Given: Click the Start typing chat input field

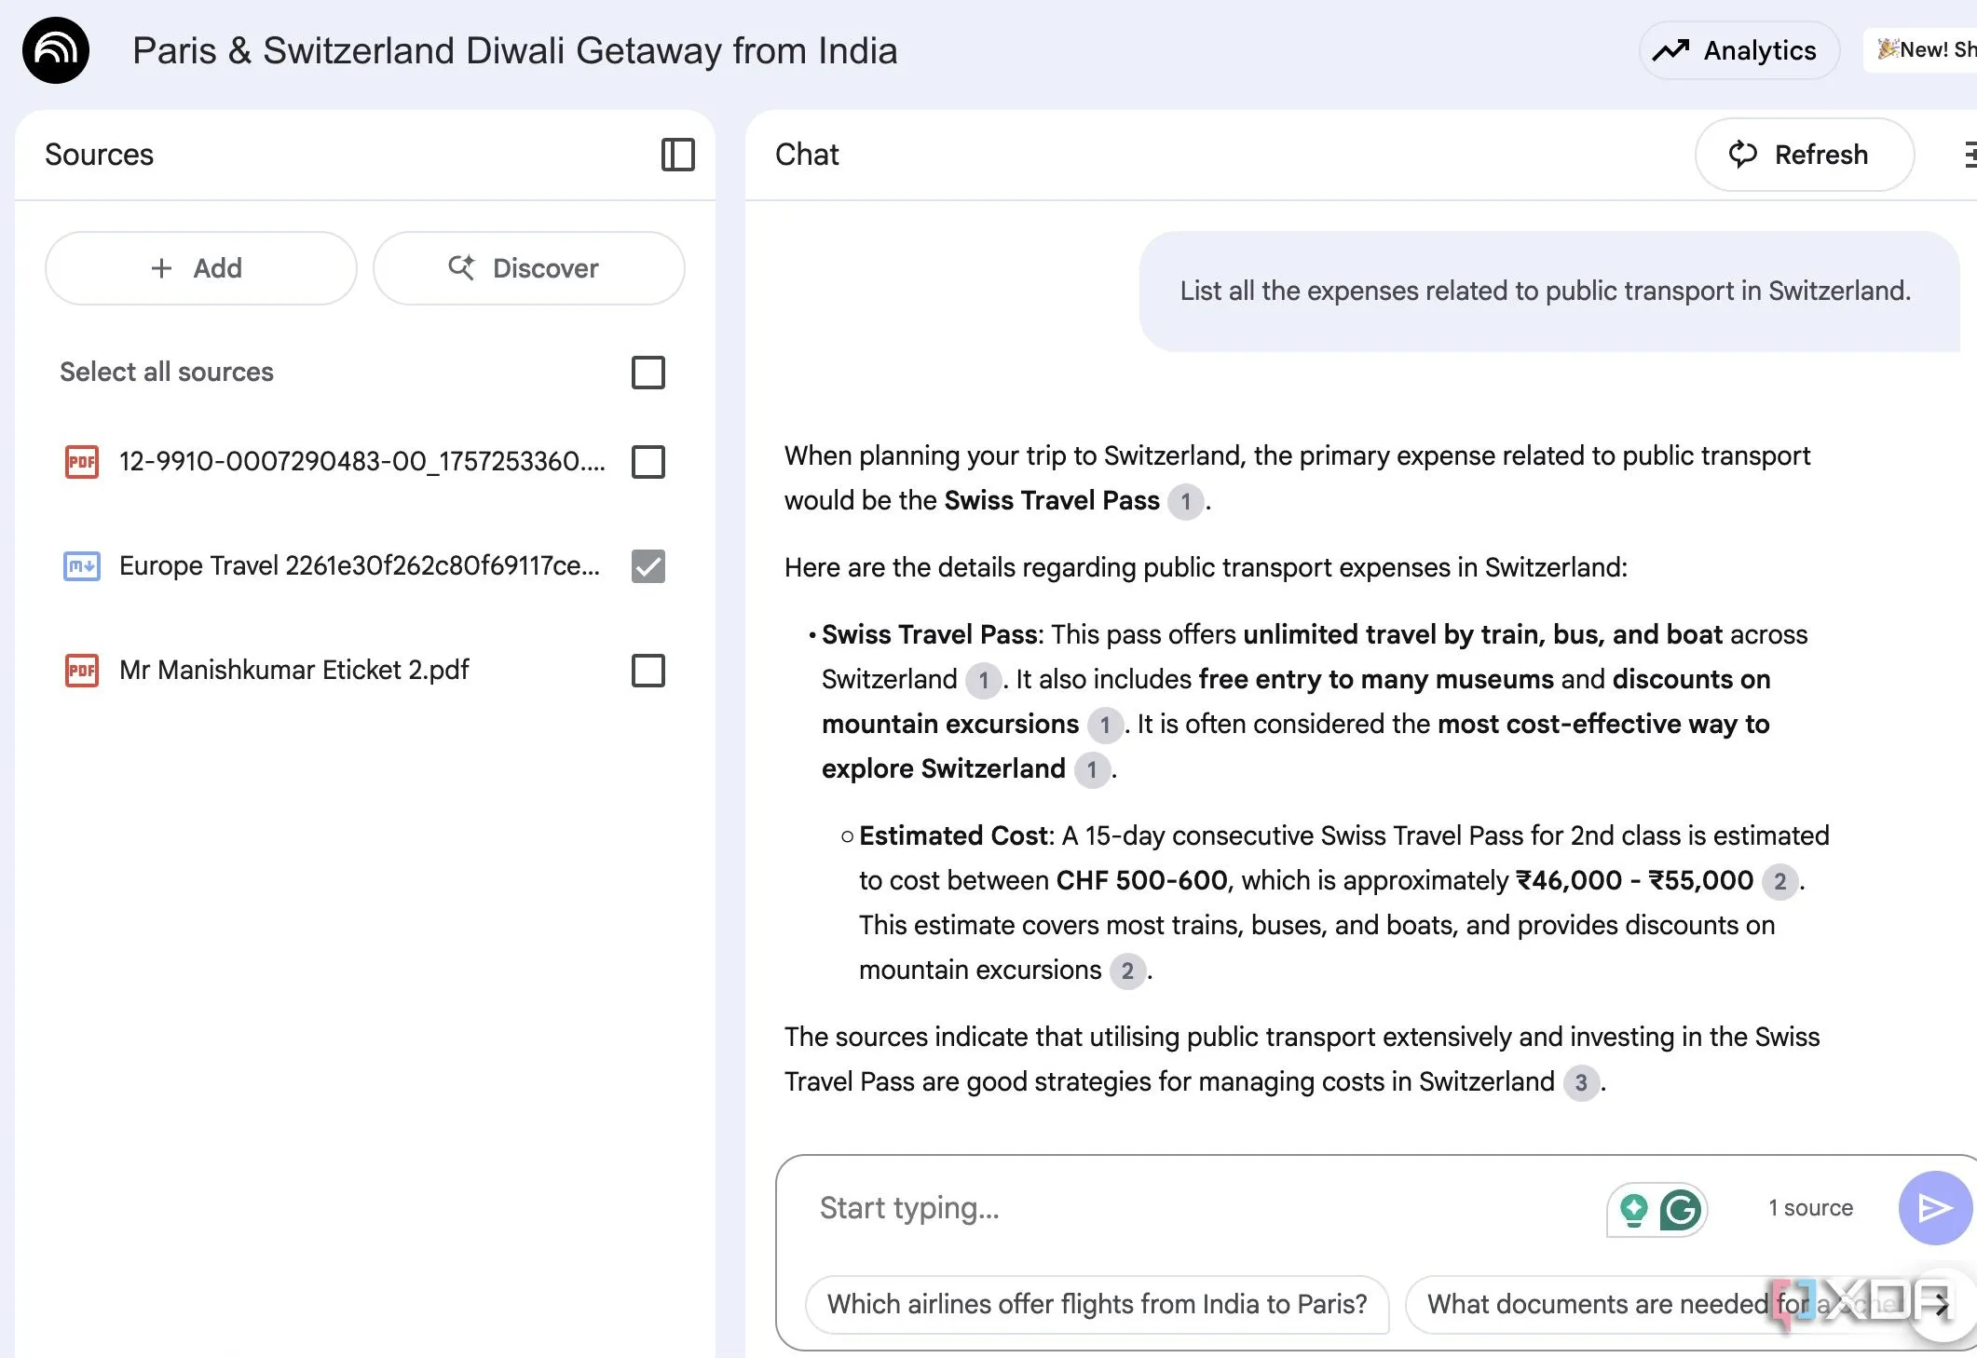Looking at the screenshot, I should (x=1193, y=1208).
